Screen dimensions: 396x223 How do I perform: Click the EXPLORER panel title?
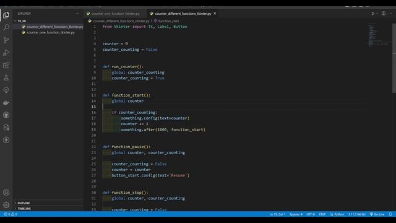pos(24,14)
